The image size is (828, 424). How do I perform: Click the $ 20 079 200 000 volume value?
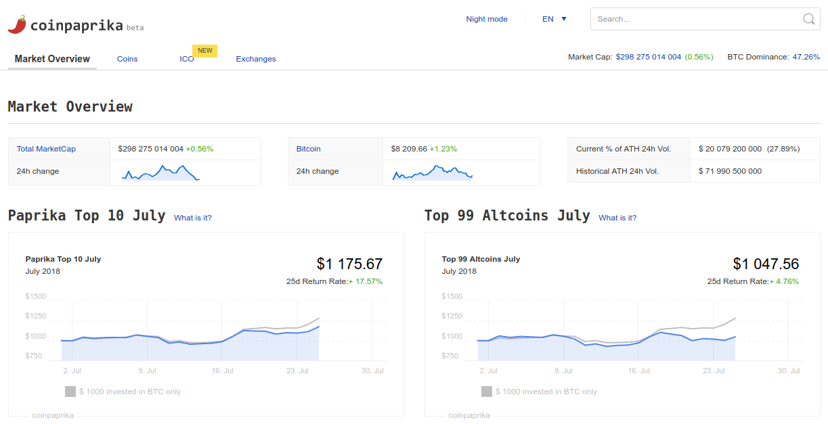pos(730,149)
